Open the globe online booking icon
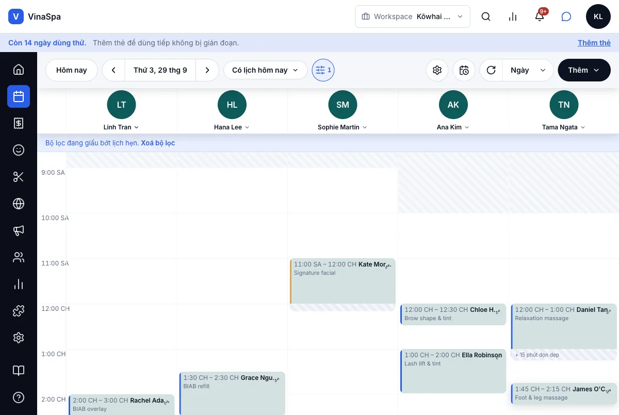 click(19, 204)
